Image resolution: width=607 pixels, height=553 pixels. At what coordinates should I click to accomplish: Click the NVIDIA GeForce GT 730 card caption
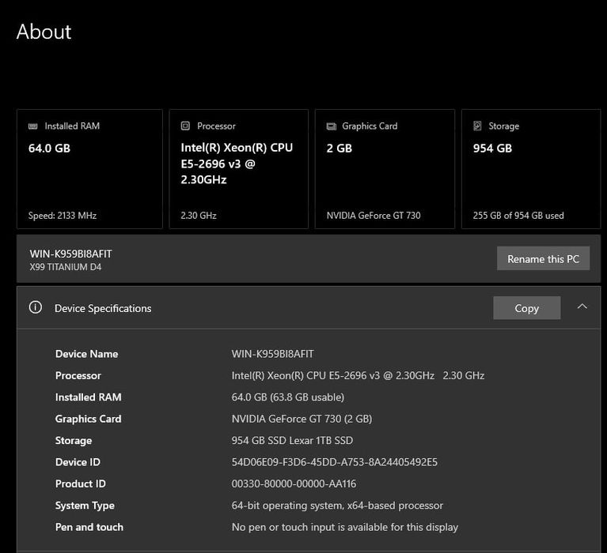click(x=372, y=215)
